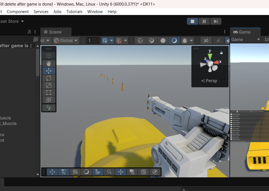Open the debug draw mode dropdown arrow
The height and width of the screenshot is (191, 269).
pyautogui.click(x=191, y=41)
